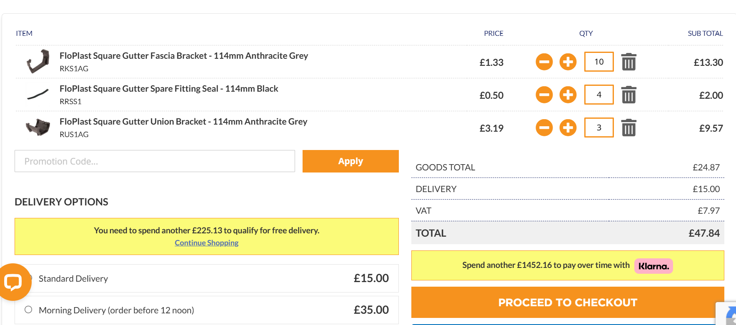Viewport: 736px width, 325px height.
Task: Click the Promotion Code input field
Action: pyautogui.click(x=155, y=161)
